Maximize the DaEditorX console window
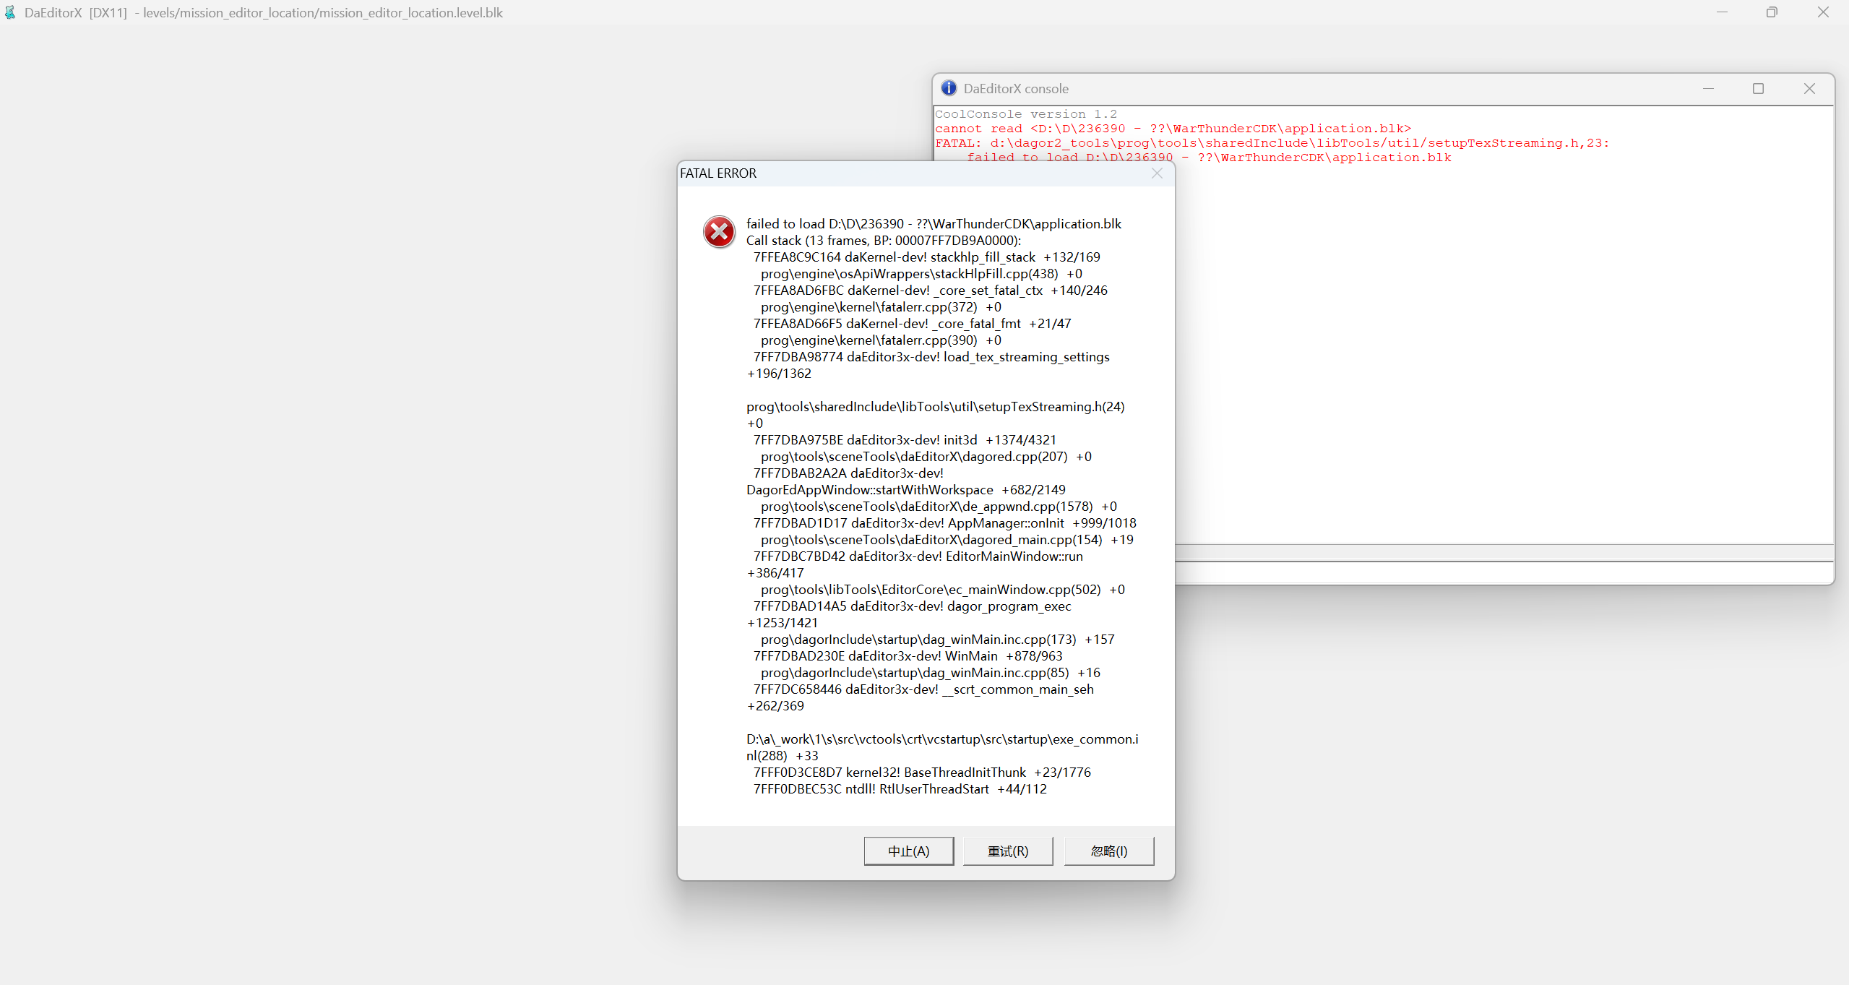This screenshot has height=985, width=1849. pos(1758,88)
